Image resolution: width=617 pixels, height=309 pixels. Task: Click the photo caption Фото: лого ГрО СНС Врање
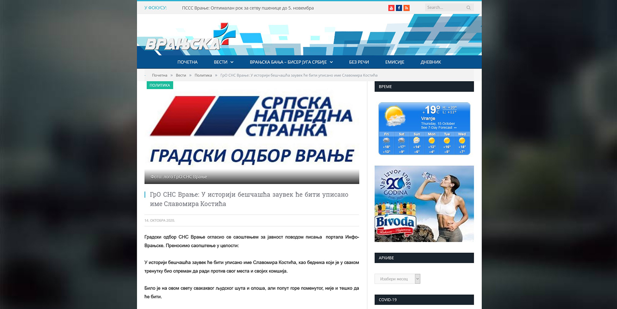[x=179, y=177]
